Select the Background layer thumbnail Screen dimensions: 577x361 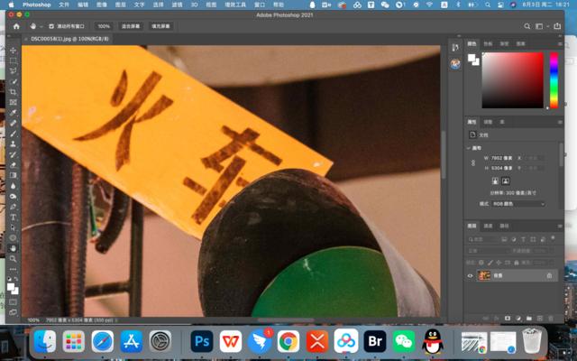pyautogui.click(x=483, y=275)
